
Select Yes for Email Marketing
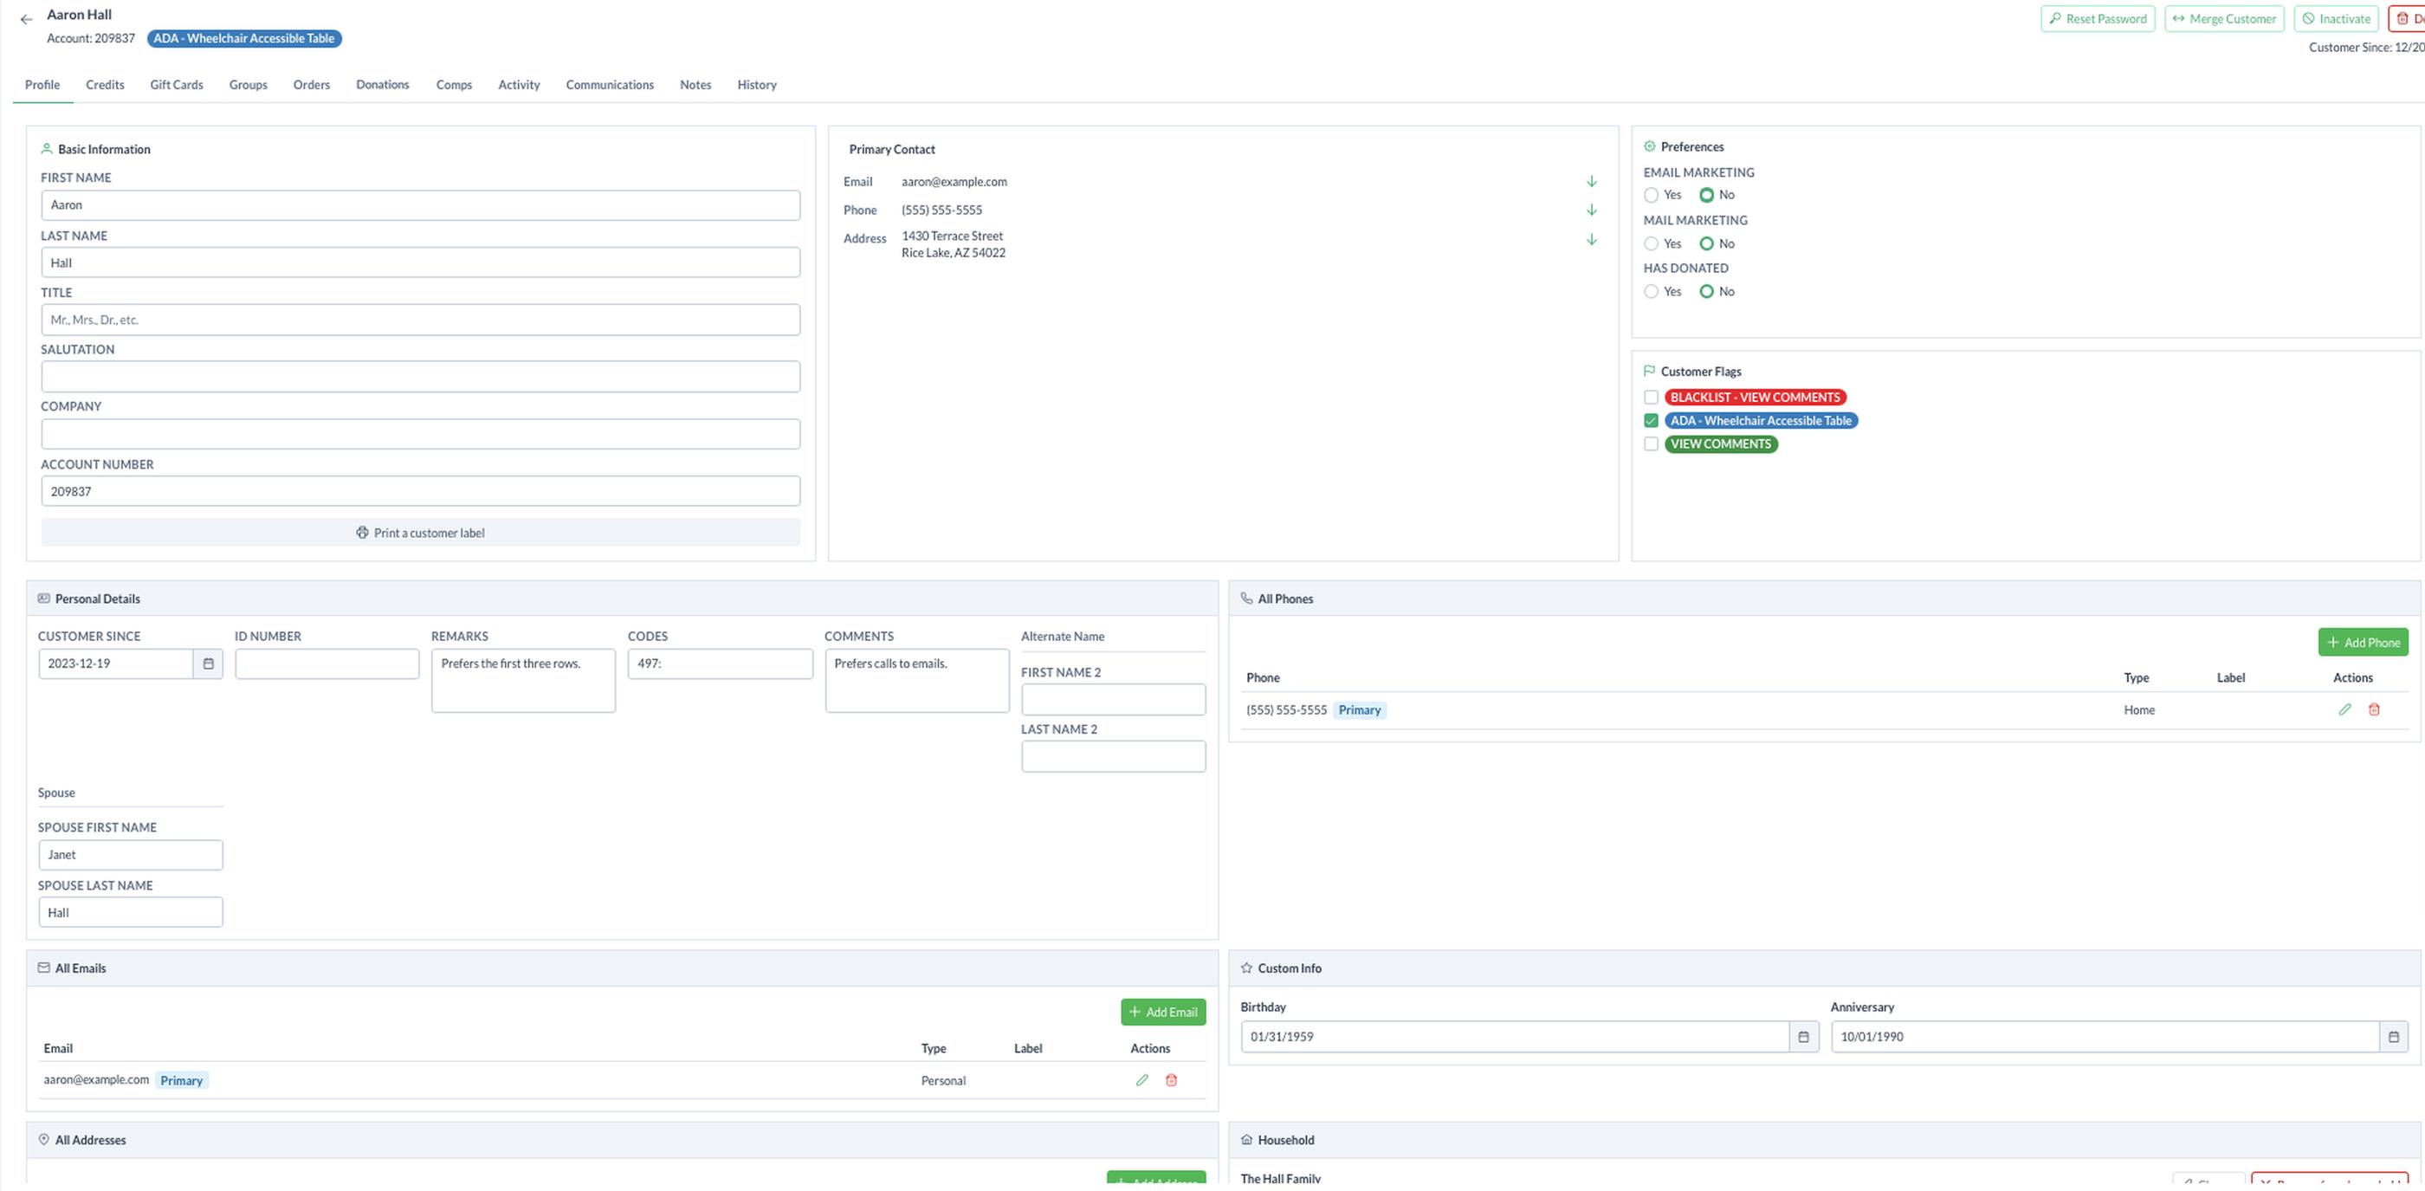pos(1650,195)
